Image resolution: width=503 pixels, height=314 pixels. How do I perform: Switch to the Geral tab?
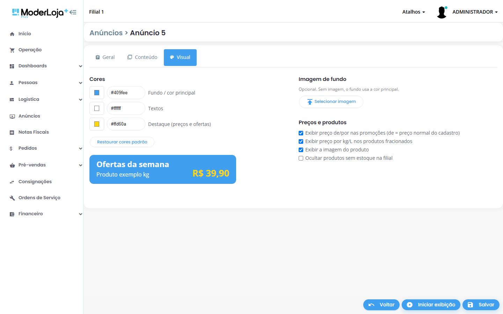pos(105,57)
